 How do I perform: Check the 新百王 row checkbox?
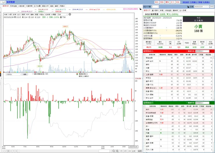(144, 78)
